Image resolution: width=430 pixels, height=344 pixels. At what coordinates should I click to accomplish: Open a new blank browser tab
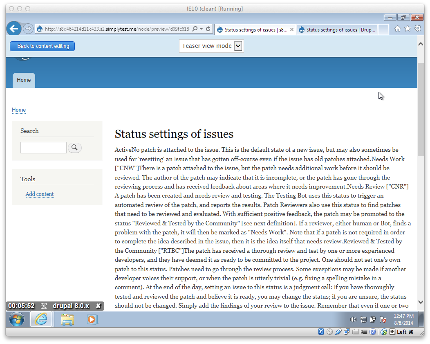[x=383, y=29]
